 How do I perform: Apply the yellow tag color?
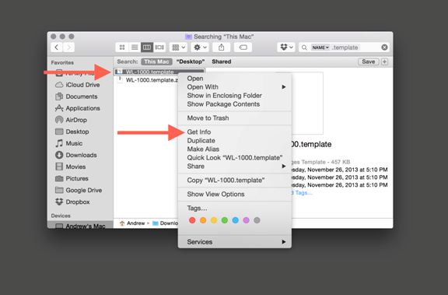click(214, 220)
